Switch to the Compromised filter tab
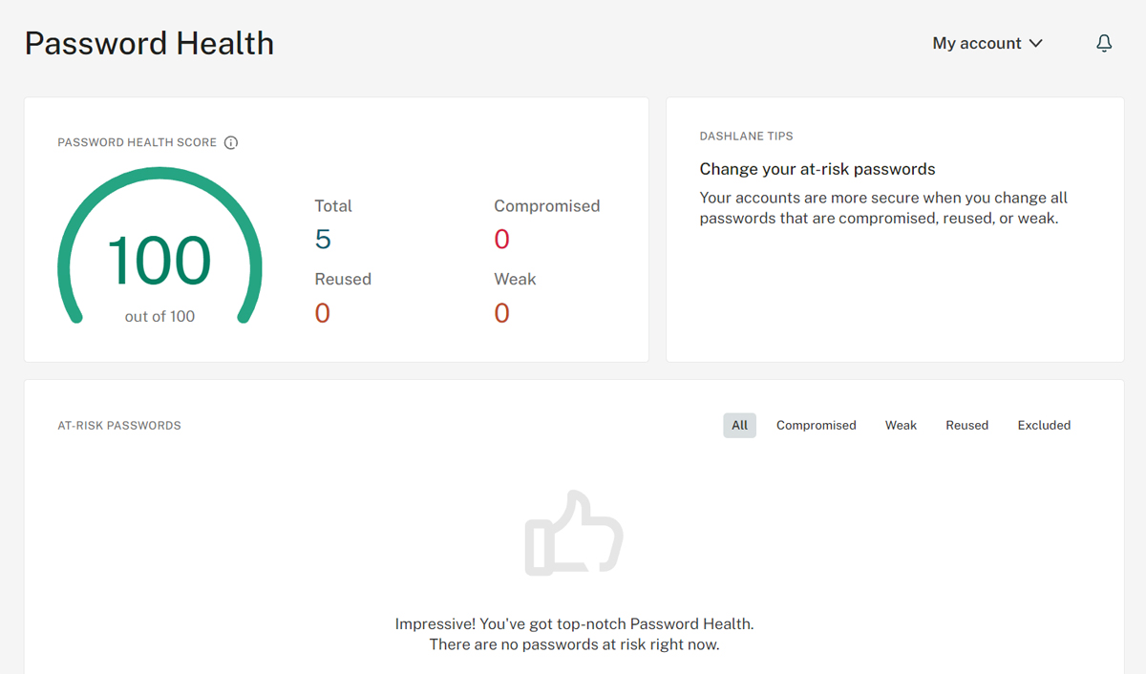Screen dimensions: 1146x674 (816, 425)
